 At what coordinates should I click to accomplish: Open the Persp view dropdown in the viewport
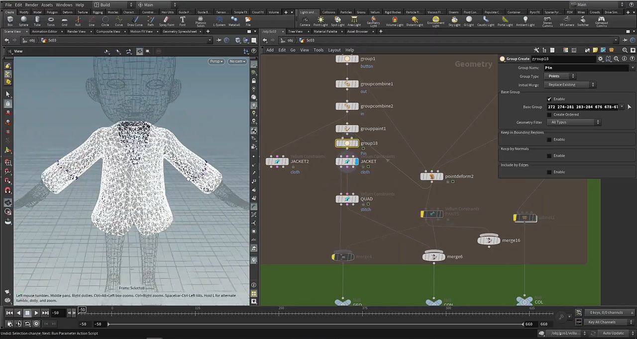(216, 61)
